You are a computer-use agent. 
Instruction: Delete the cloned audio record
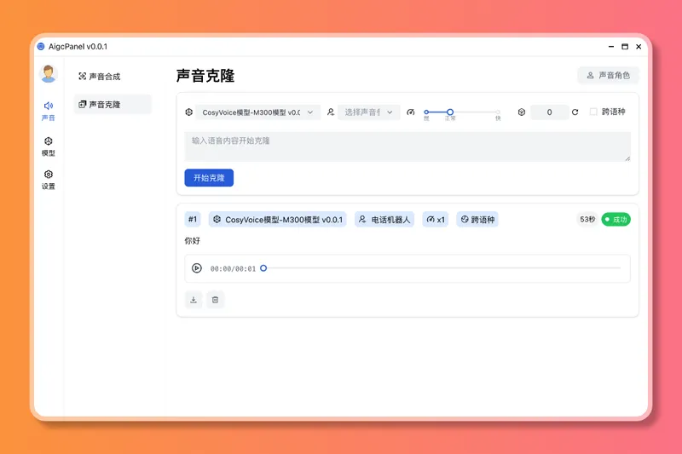(x=215, y=300)
